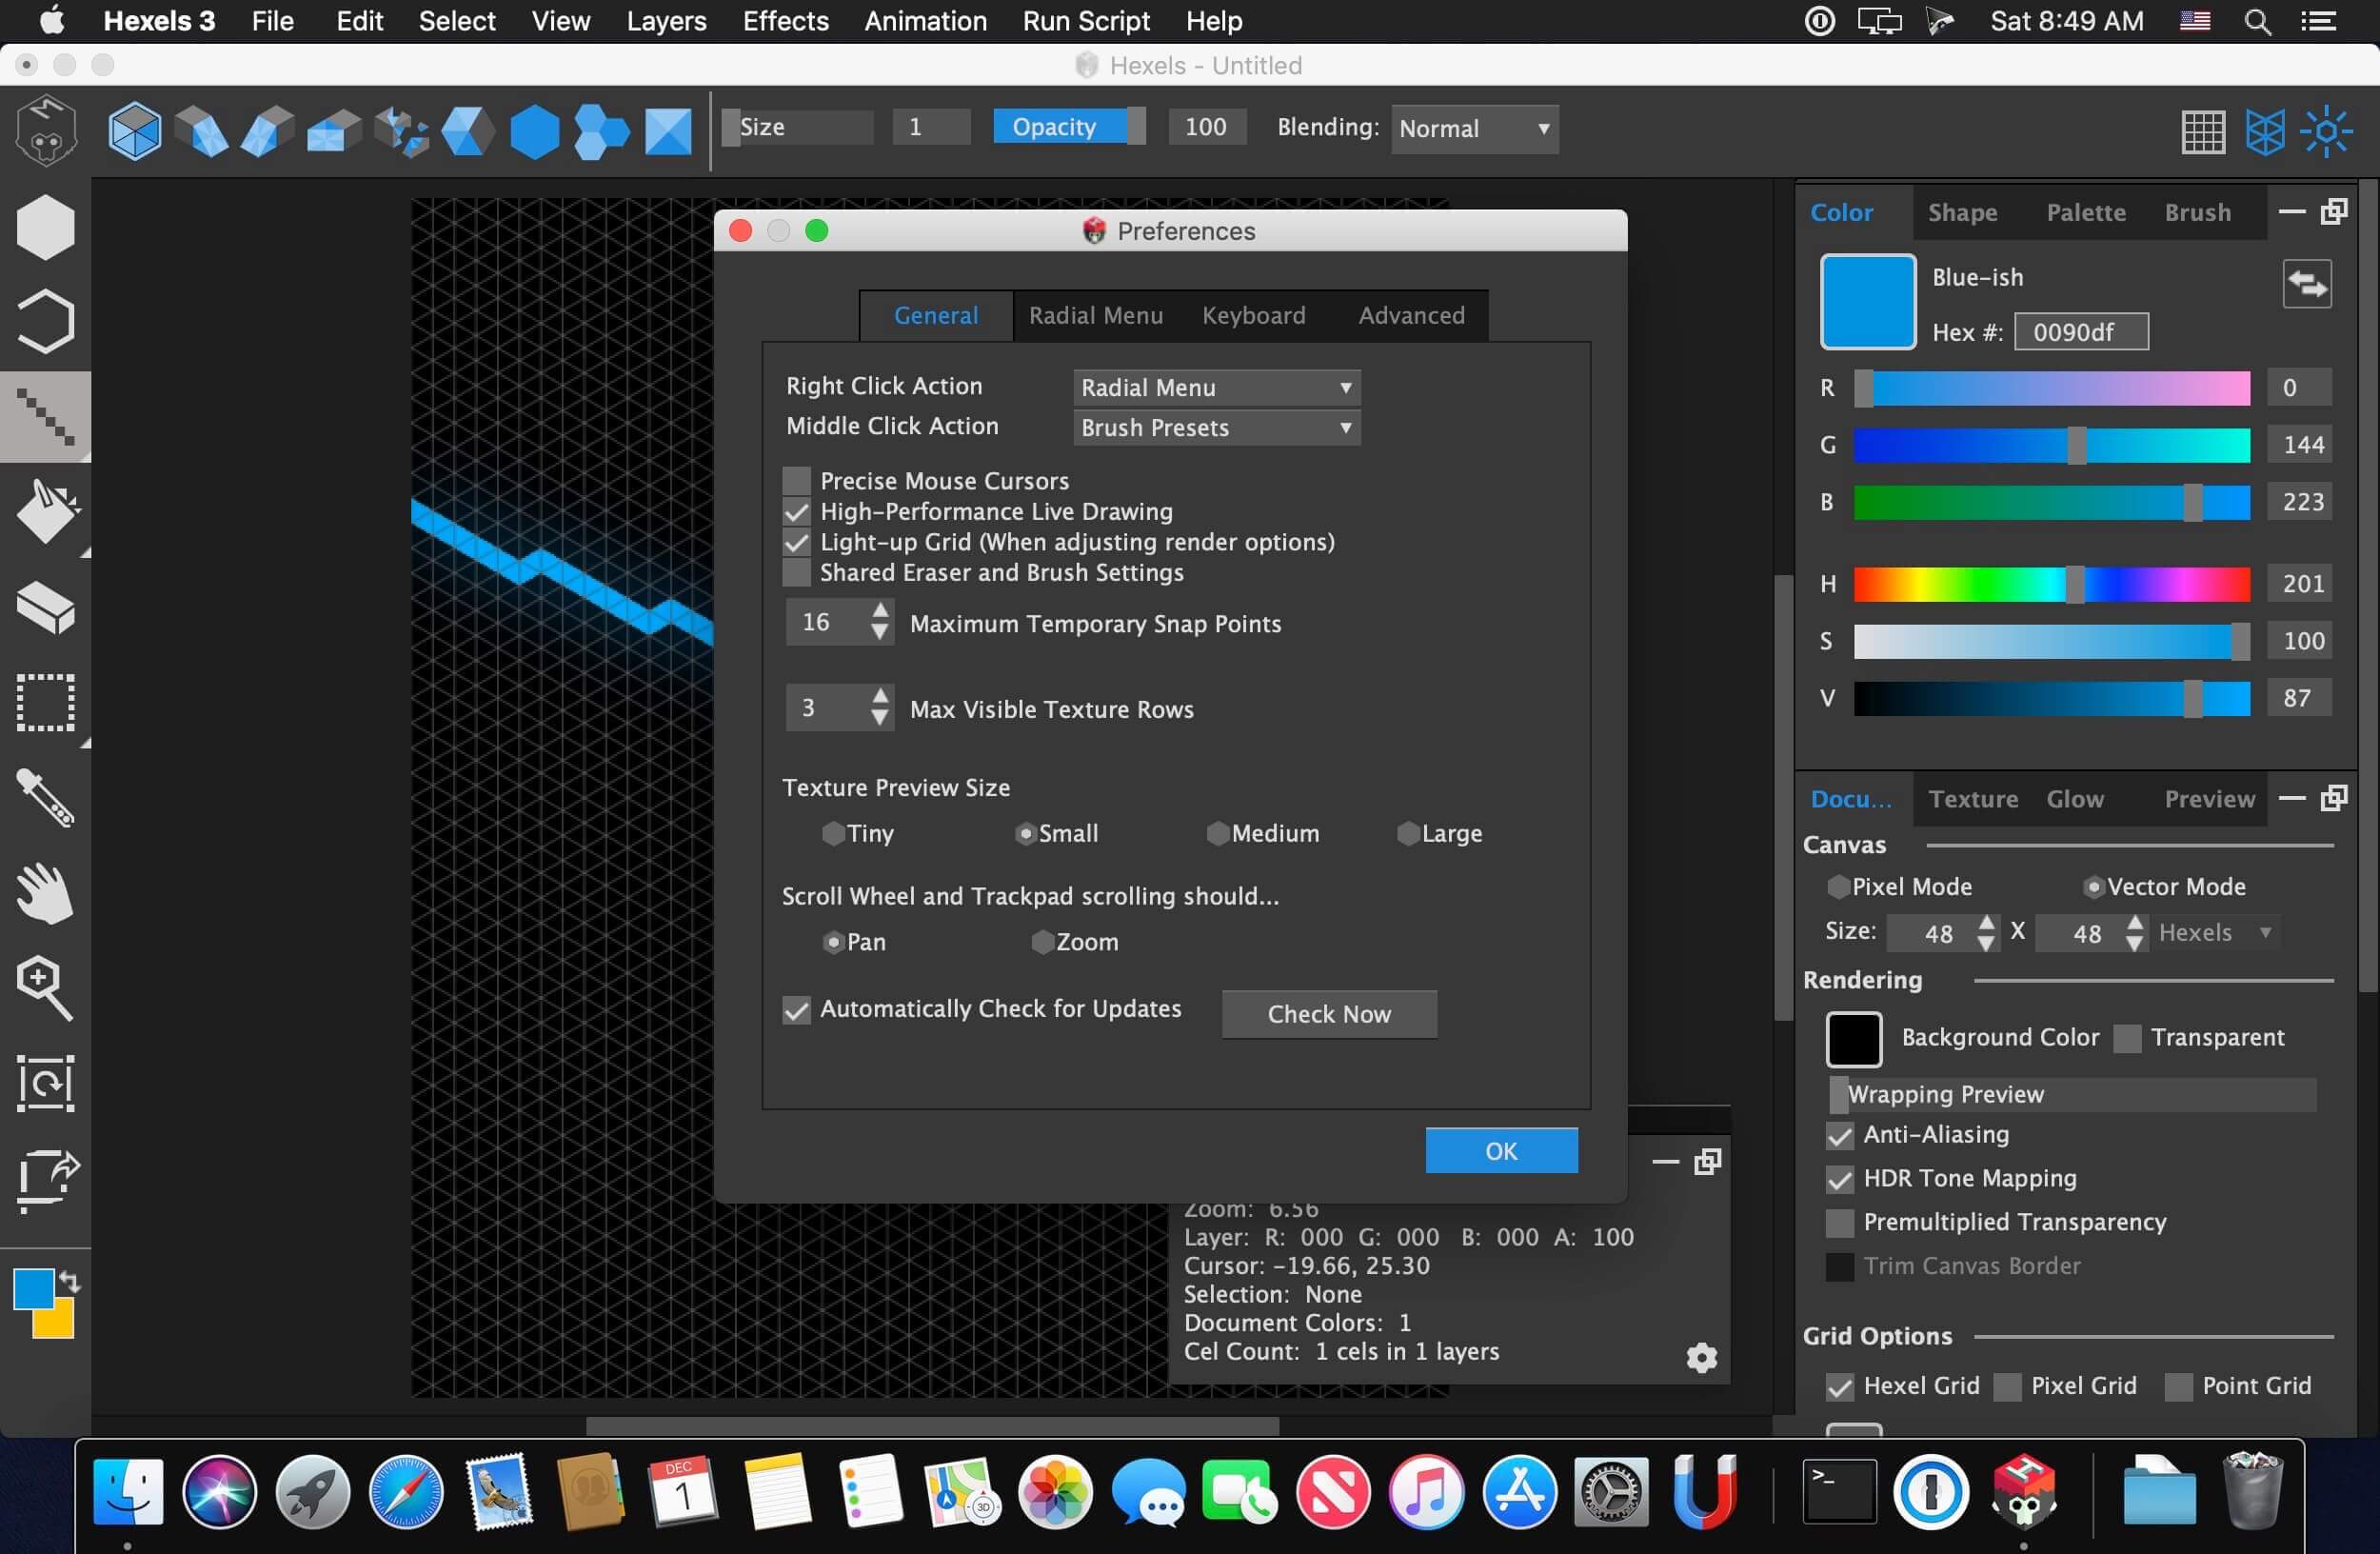Open Spotlight search in menu bar
This screenshot has width=2380, height=1554.
(2257, 21)
